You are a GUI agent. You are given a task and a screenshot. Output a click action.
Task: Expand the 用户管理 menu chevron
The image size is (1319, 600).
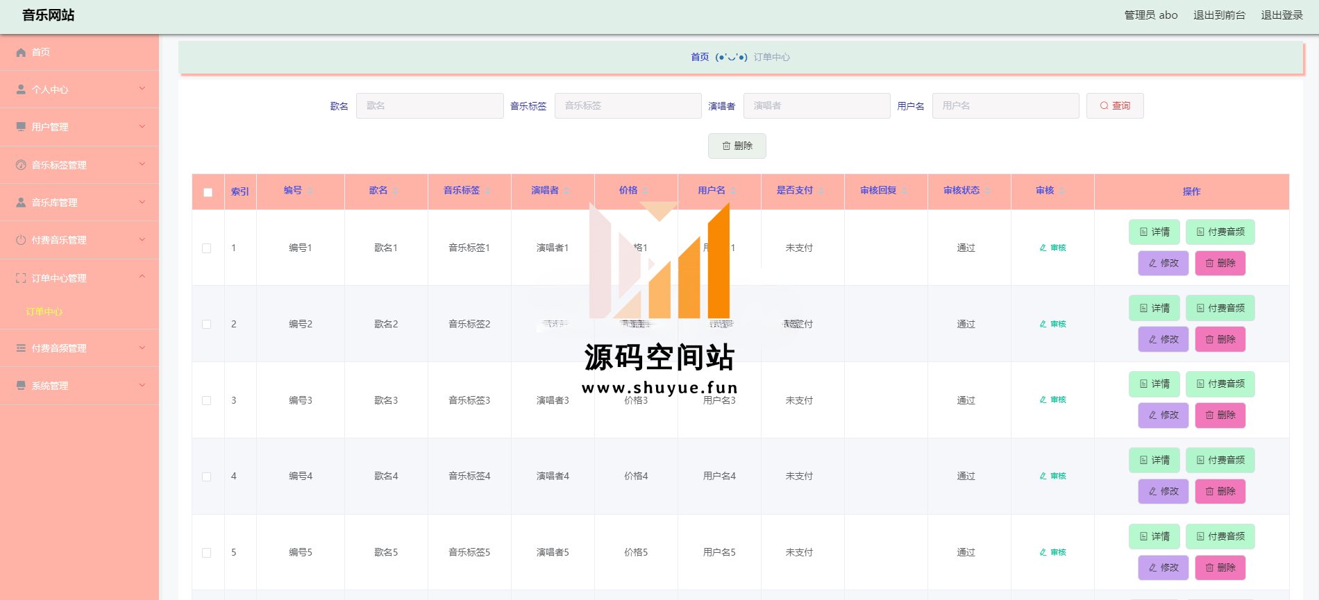[x=142, y=126]
